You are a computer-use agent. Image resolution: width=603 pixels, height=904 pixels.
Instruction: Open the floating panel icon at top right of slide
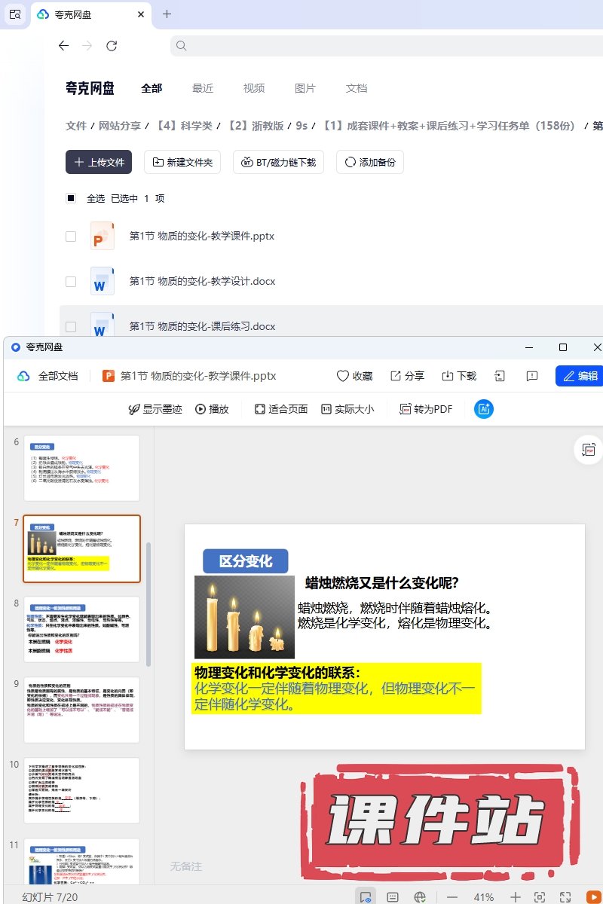[588, 450]
